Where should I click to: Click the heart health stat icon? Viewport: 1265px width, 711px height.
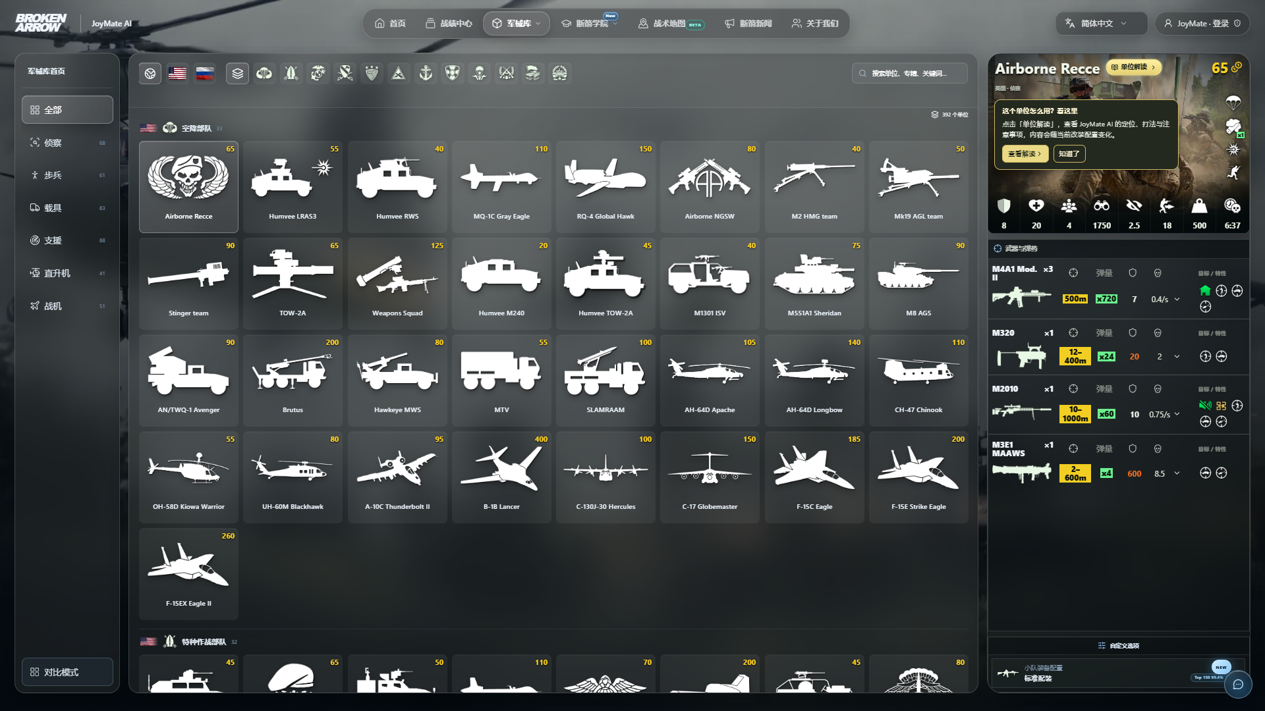point(1036,206)
